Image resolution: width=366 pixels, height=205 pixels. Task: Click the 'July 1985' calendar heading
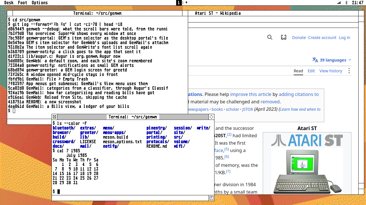click(77, 155)
